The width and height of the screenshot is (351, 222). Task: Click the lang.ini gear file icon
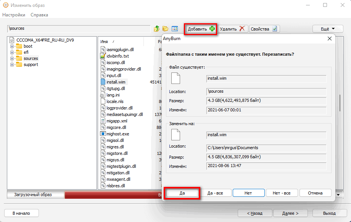point(103,95)
